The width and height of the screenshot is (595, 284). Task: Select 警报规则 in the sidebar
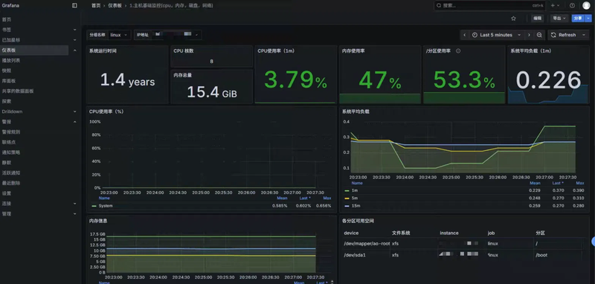tap(11, 132)
